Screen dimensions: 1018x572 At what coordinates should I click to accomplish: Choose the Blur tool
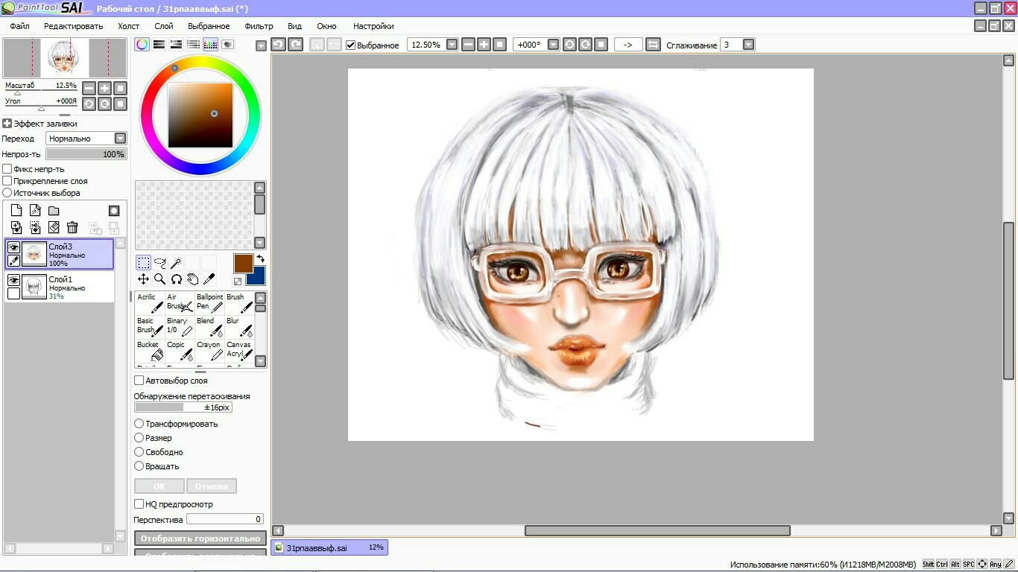(x=239, y=327)
